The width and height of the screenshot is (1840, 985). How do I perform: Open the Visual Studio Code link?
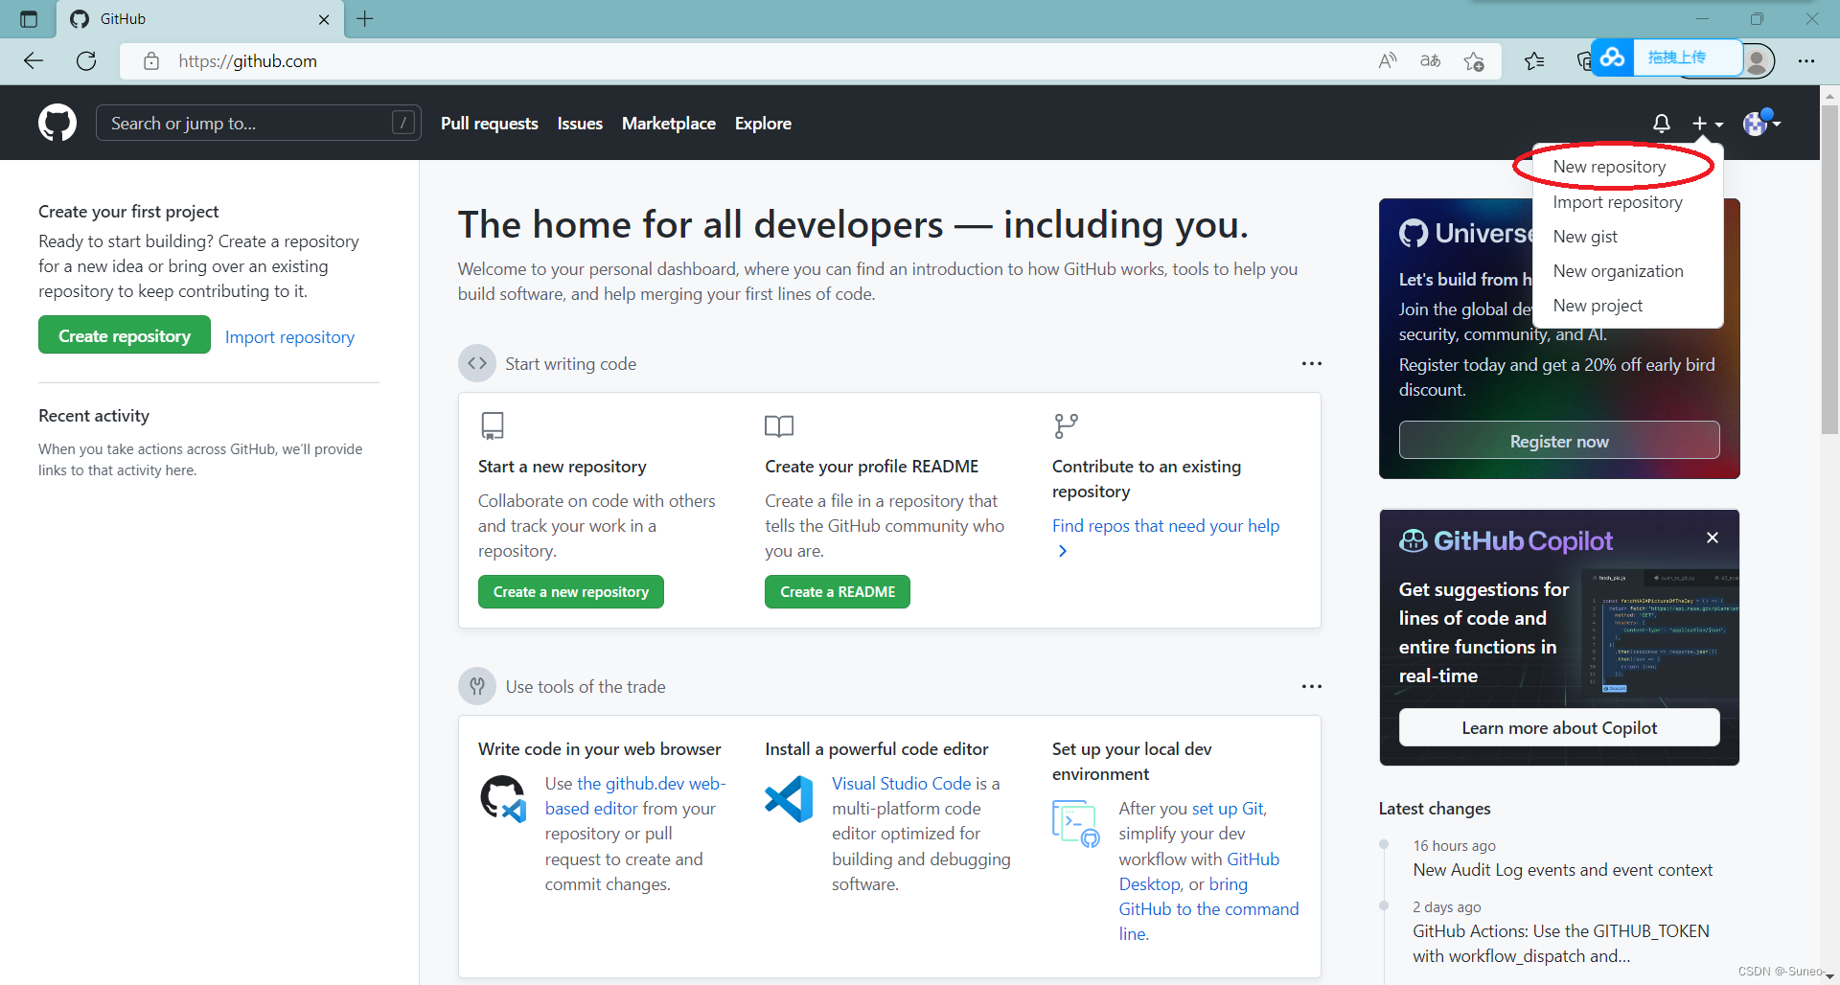(902, 784)
